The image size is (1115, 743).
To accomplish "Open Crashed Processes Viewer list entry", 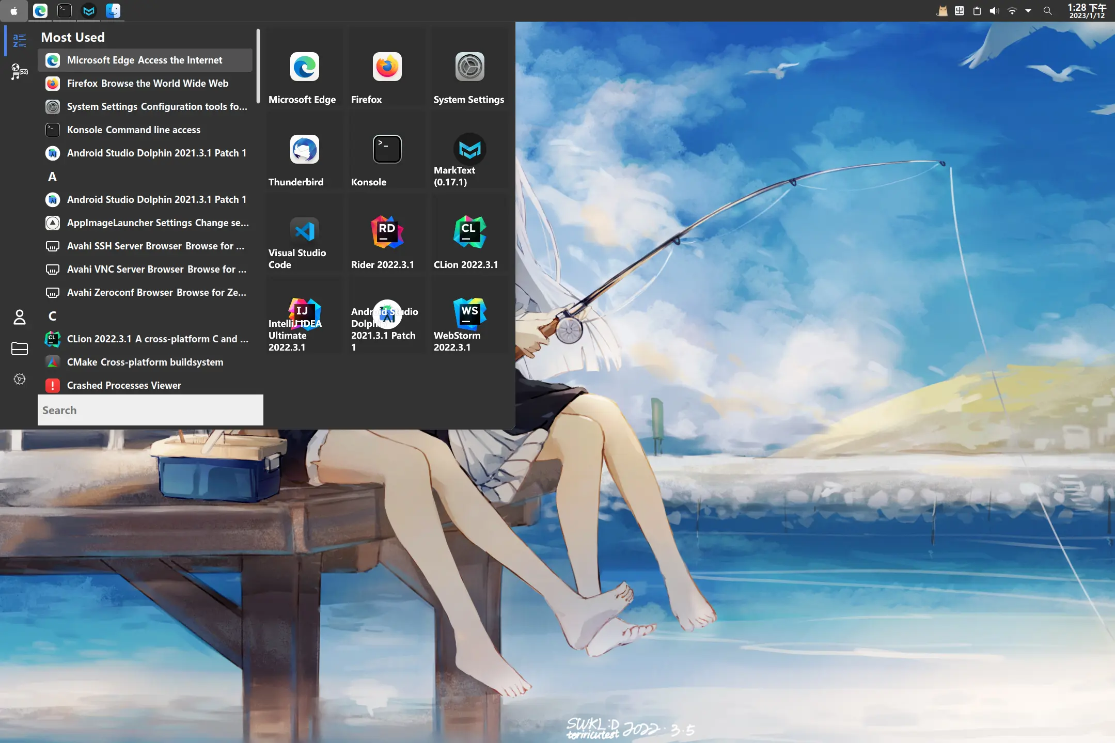I will pyautogui.click(x=124, y=386).
